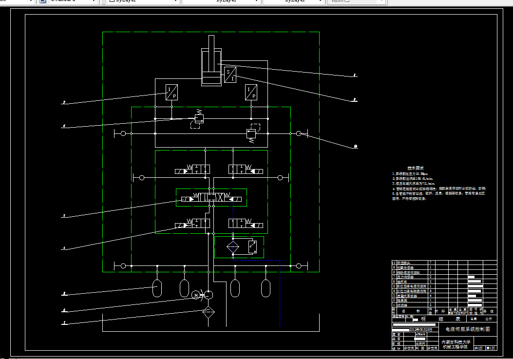Select the test port right of lower relief valve
The width and height of the screenshot is (513, 359).
299,133
